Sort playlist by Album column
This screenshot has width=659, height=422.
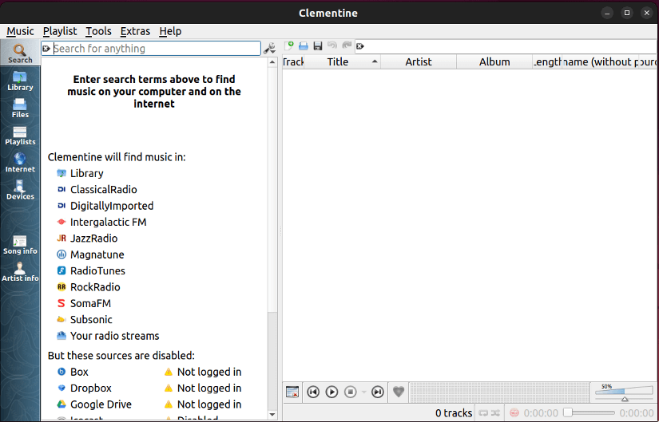pyautogui.click(x=494, y=62)
